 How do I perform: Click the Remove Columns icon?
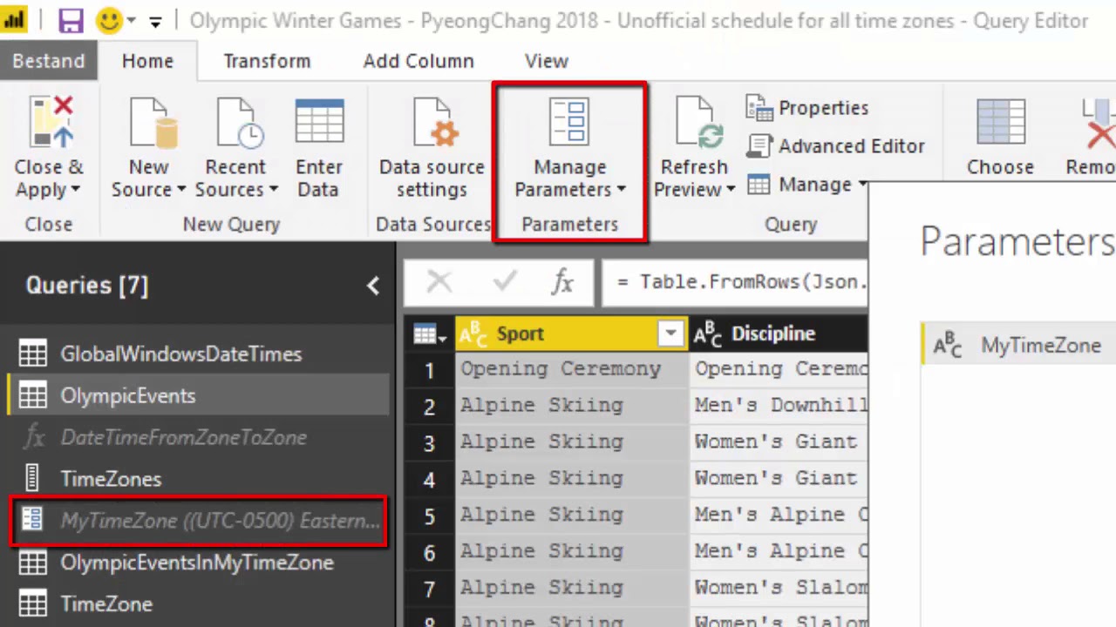click(1099, 122)
